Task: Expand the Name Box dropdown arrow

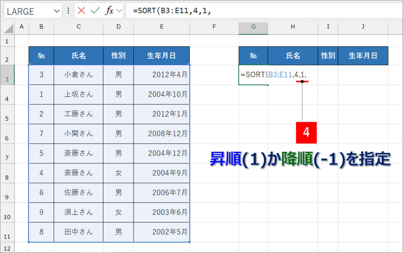Action: [57, 11]
